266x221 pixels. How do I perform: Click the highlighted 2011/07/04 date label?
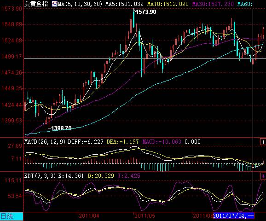(x=234, y=216)
